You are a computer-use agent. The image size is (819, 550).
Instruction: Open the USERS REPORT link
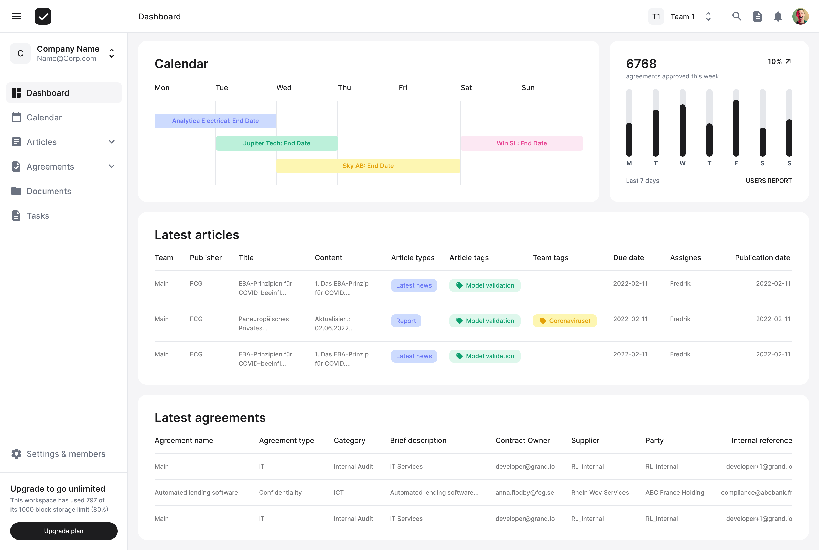[x=769, y=181]
